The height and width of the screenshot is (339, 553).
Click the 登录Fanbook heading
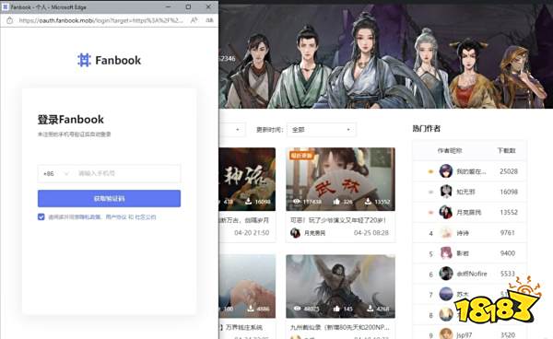click(x=71, y=120)
